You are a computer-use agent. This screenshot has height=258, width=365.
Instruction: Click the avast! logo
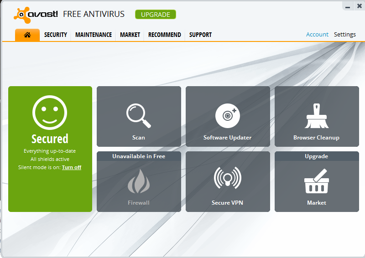point(36,15)
